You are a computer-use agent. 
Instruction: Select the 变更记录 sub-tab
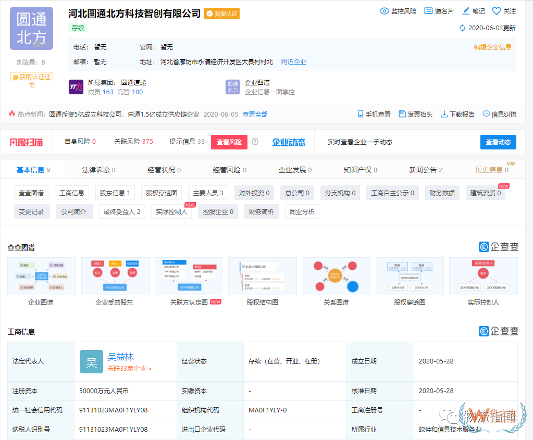(x=31, y=212)
